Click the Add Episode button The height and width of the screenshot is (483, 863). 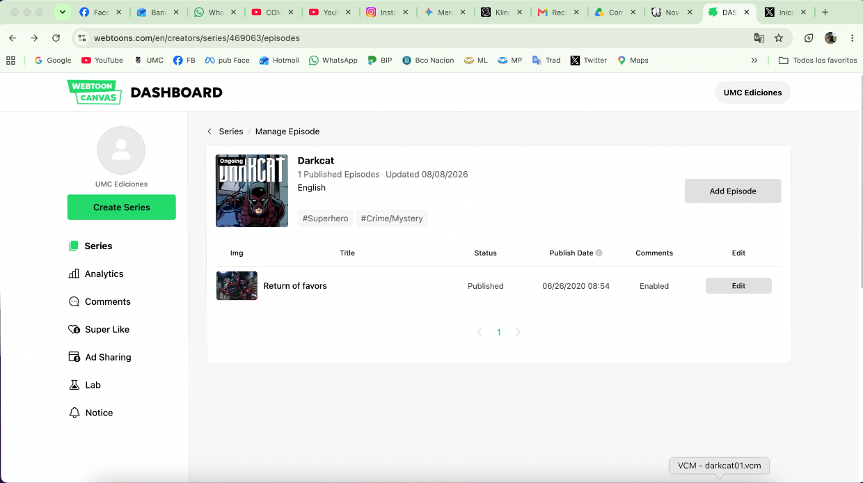pyautogui.click(x=733, y=191)
